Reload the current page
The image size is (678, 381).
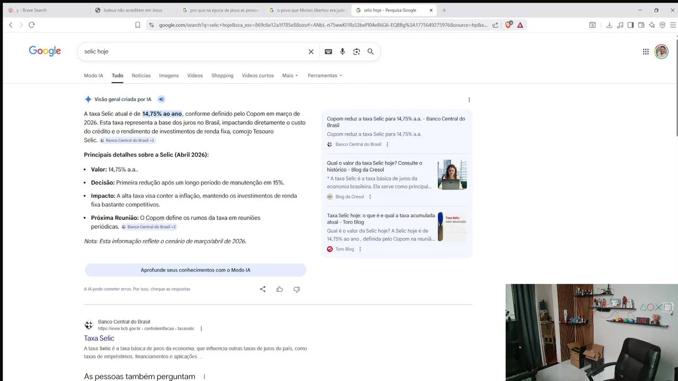[32, 25]
